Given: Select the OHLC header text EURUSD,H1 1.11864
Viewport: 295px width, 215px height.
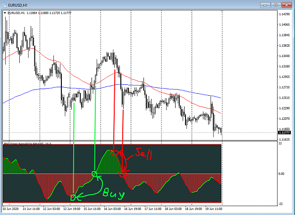Looking at the screenshot, I should click(22, 13).
